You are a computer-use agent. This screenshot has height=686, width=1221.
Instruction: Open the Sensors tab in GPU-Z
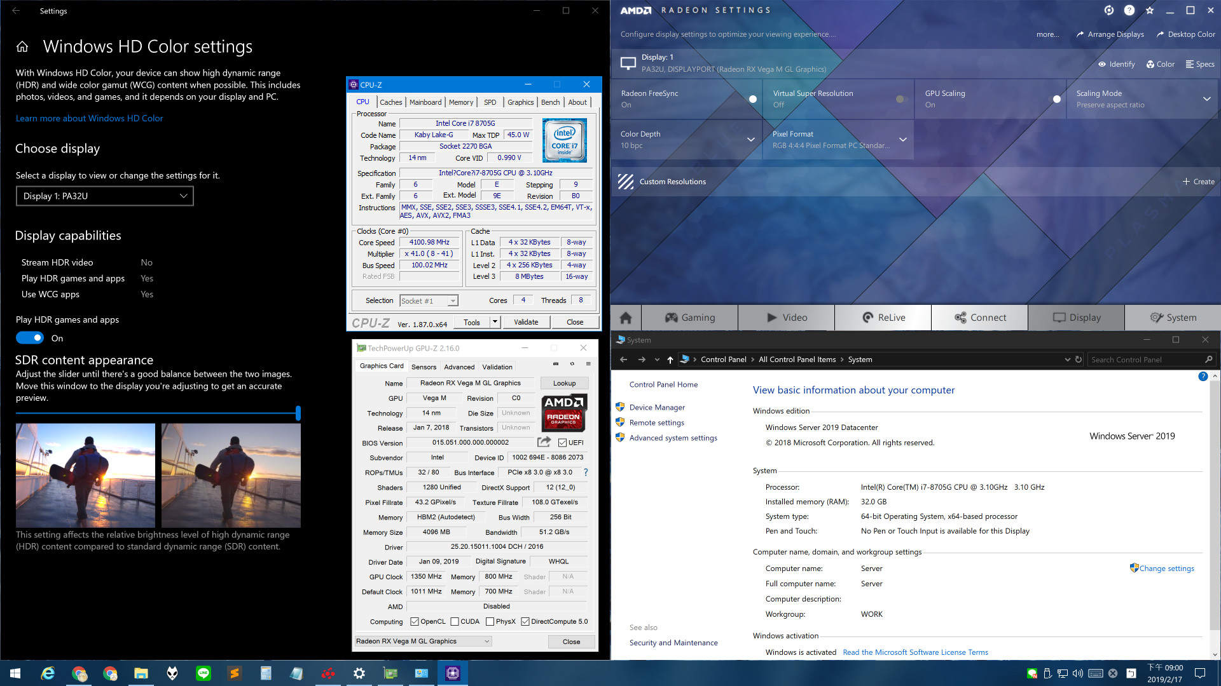point(424,367)
